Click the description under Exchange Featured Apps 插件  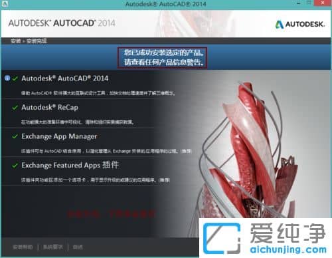[x=96, y=180]
